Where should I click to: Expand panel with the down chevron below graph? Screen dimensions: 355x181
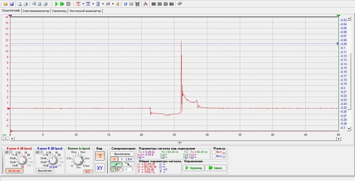tap(180, 143)
